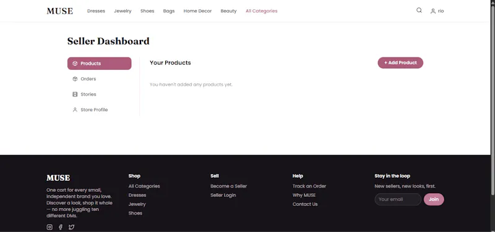Click the Stories film icon
This screenshot has width=495, height=232.
click(x=75, y=94)
